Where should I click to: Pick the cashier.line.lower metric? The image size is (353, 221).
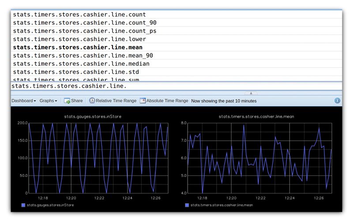pos(79,39)
